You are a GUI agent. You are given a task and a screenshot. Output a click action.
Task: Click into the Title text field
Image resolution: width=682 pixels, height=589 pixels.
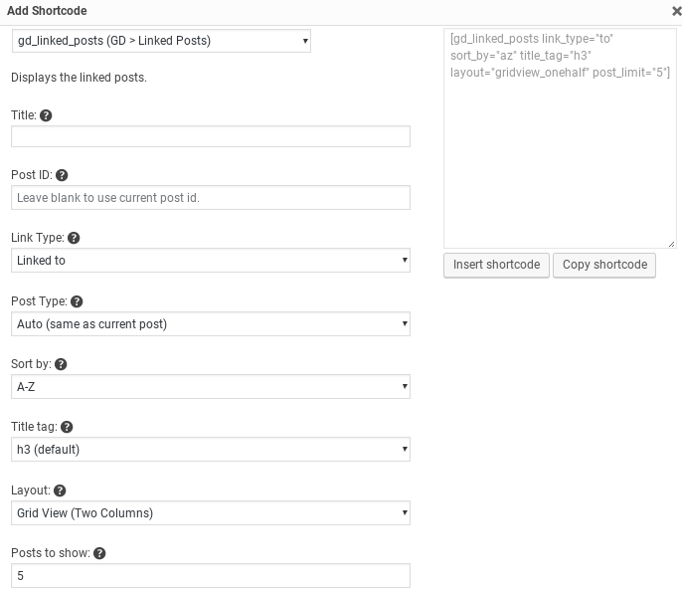tap(211, 136)
